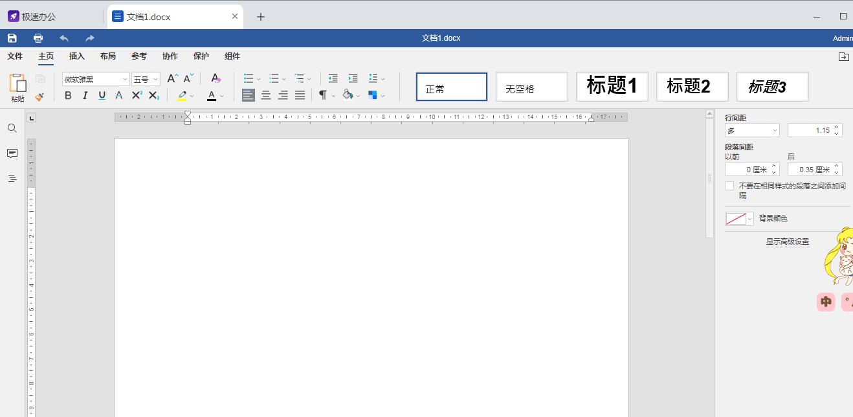Open the 文件 menu
This screenshot has width=853, height=417.
tap(15, 56)
